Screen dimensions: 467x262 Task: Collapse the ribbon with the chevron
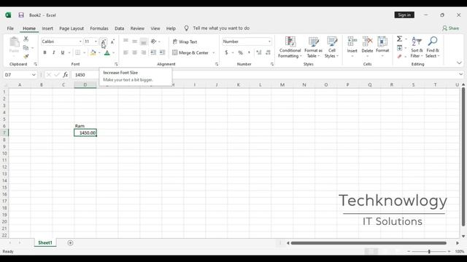tap(459, 63)
